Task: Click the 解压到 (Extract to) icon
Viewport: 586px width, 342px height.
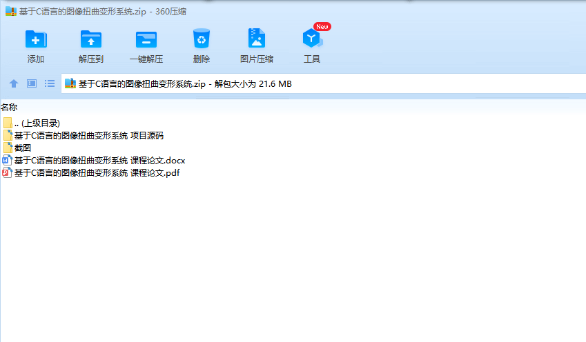Action: click(91, 39)
